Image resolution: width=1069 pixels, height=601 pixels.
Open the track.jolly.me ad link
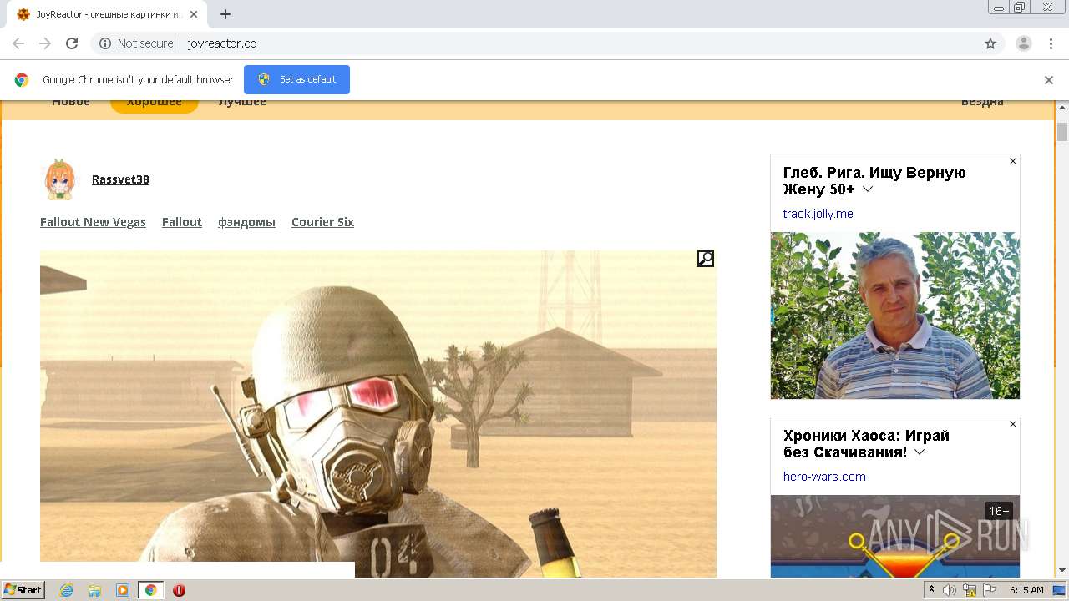pos(818,214)
